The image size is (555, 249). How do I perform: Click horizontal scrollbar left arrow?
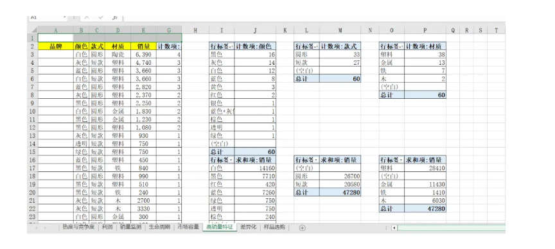(394, 228)
